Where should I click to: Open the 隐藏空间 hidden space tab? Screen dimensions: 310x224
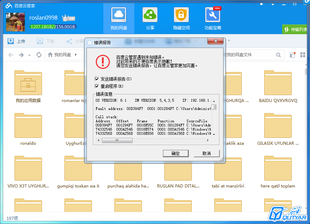[x=181, y=19]
